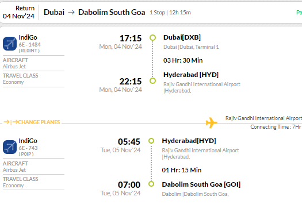This screenshot has width=302, height=212.
Task: Click the Goa arrival circle marker at 07:00
Action: click(151, 184)
